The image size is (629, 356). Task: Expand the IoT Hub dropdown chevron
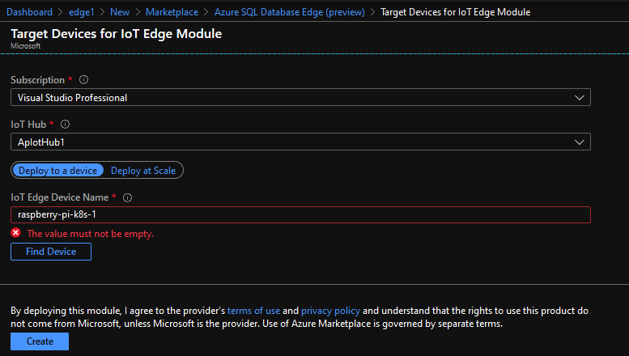coord(578,142)
